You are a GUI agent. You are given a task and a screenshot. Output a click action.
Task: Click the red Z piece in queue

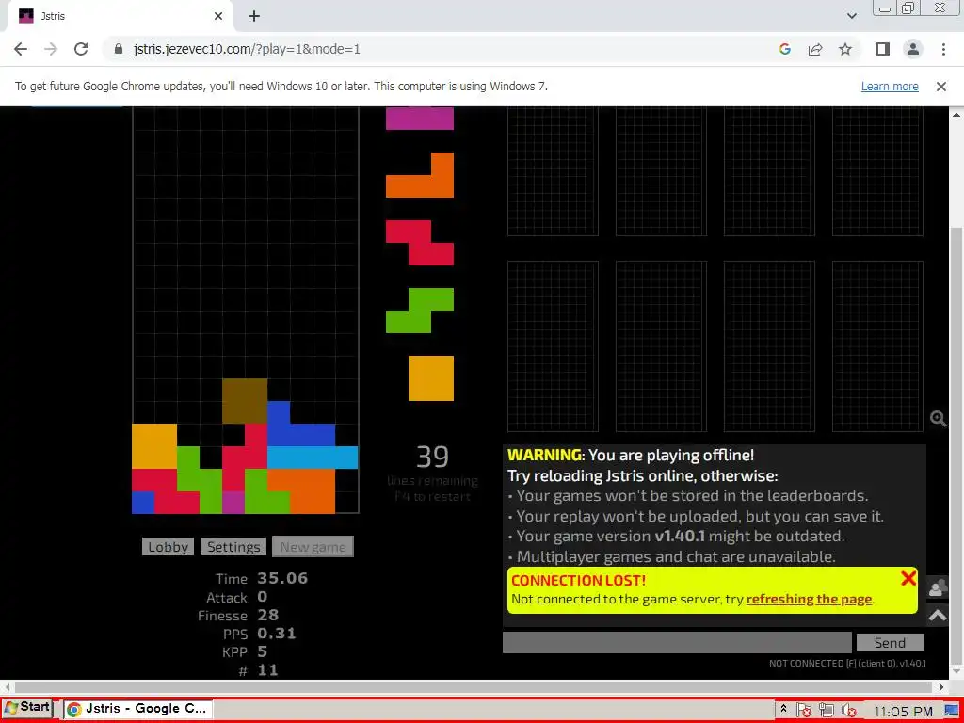(420, 243)
